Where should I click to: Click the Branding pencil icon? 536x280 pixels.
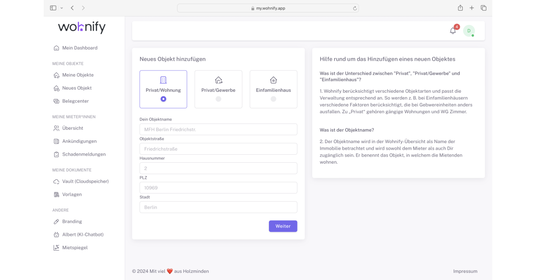pos(56,222)
